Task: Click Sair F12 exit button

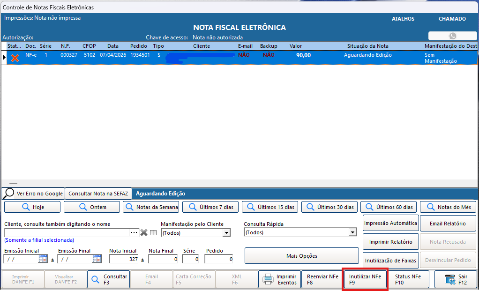Action: coord(455,280)
